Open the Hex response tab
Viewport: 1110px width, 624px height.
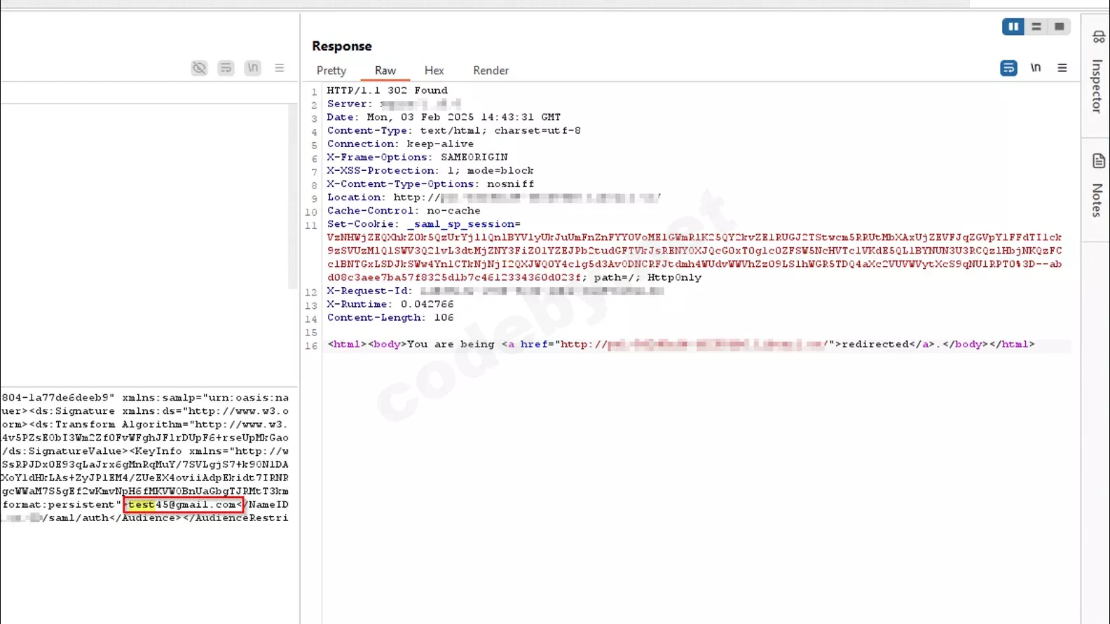pyautogui.click(x=434, y=71)
